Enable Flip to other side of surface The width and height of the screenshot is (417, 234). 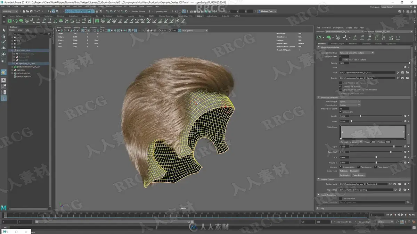pyautogui.click(x=341, y=60)
